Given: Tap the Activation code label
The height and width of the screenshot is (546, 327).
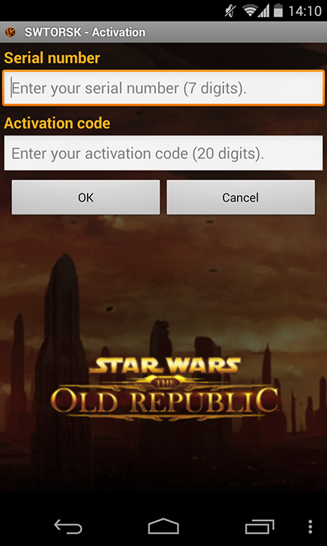Looking at the screenshot, I should pos(58,124).
